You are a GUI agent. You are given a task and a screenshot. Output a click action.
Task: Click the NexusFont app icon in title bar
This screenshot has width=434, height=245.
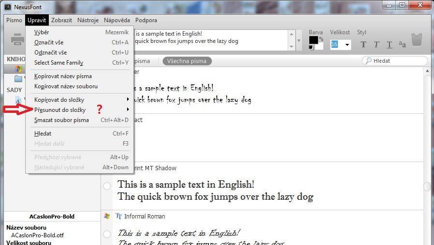8,7
